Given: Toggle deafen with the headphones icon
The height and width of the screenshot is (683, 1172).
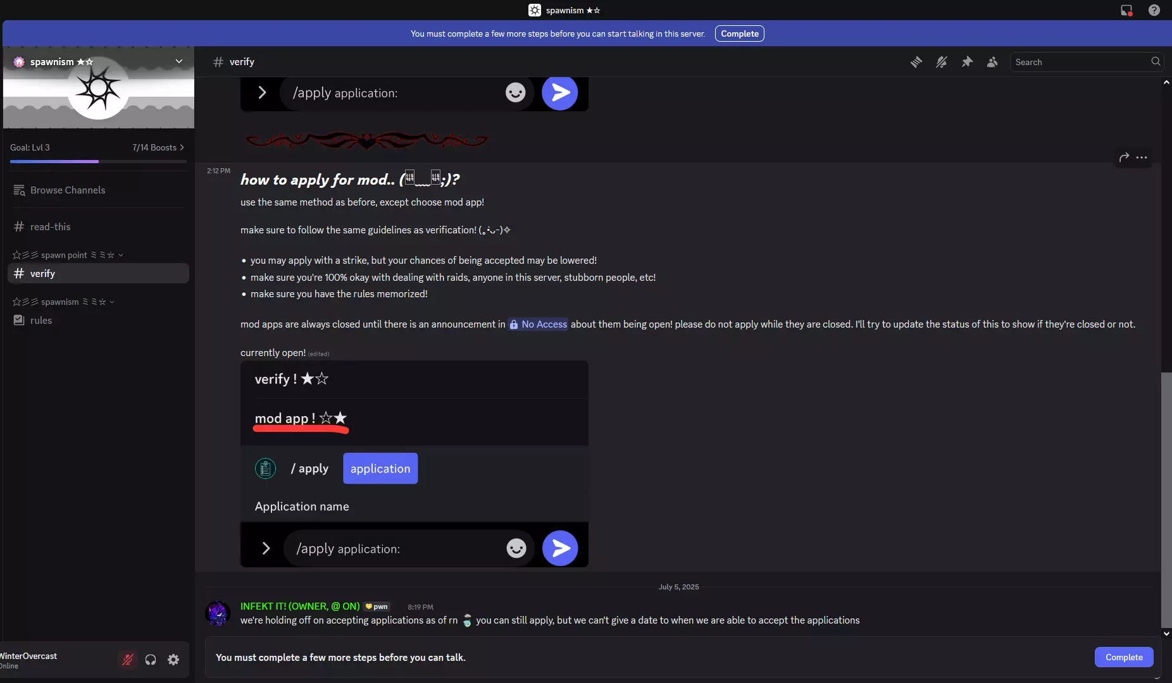Looking at the screenshot, I should [x=151, y=660].
